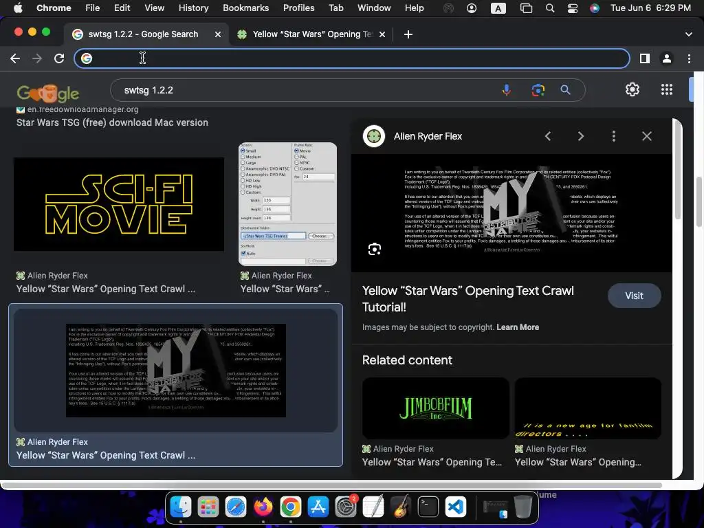
Task: Start voice search with microphone icon
Action: click(506, 90)
